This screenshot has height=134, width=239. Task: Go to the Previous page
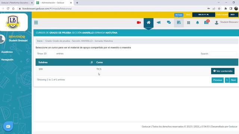tap(217, 80)
